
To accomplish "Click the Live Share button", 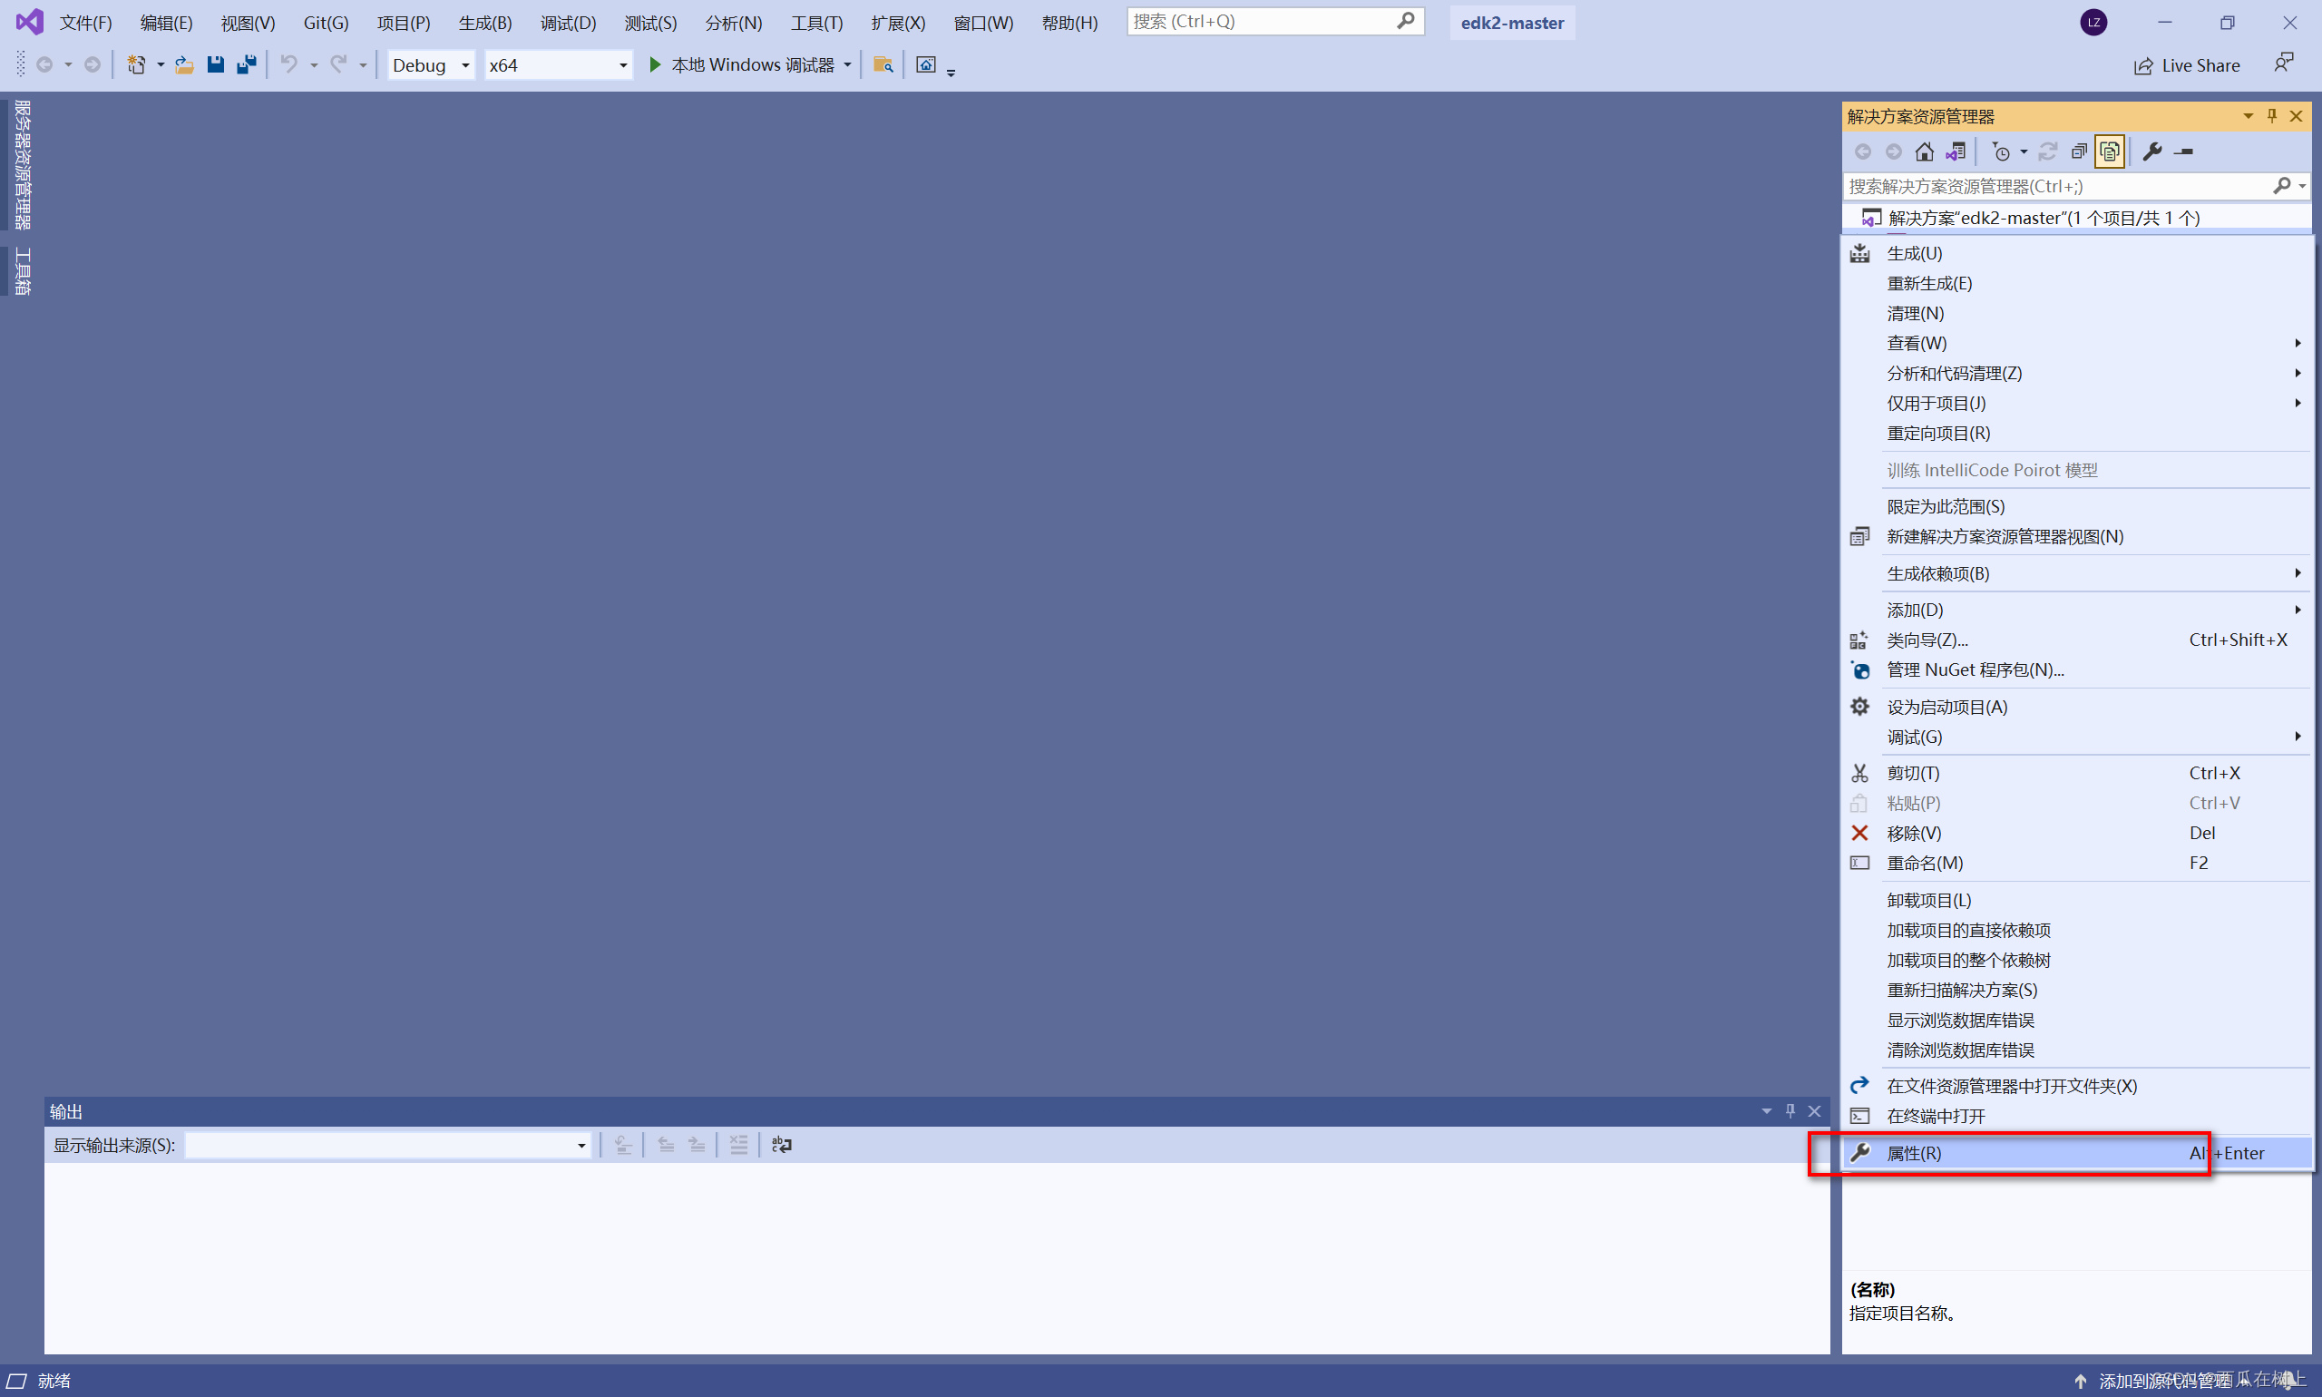I will point(2186,65).
